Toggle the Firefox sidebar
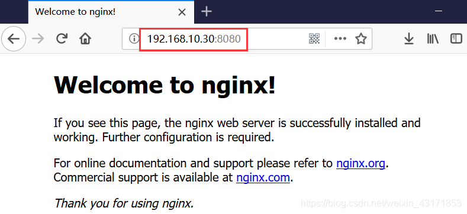 point(456,38)
